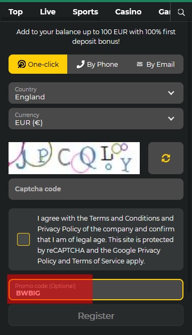Screen dimensions: 192x335
Task: Click the envelope email icon
Action: tap(140, 64)
